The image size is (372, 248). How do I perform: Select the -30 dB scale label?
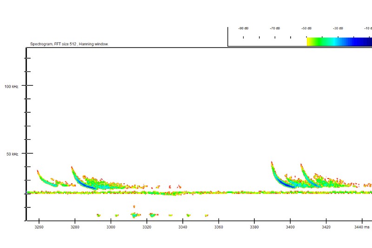(x=338, y=28)
